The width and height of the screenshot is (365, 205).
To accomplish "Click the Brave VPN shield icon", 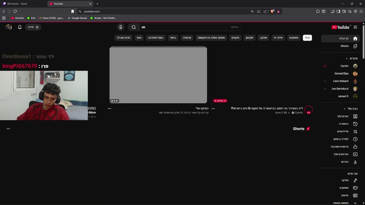I will [x=355, y=11].
